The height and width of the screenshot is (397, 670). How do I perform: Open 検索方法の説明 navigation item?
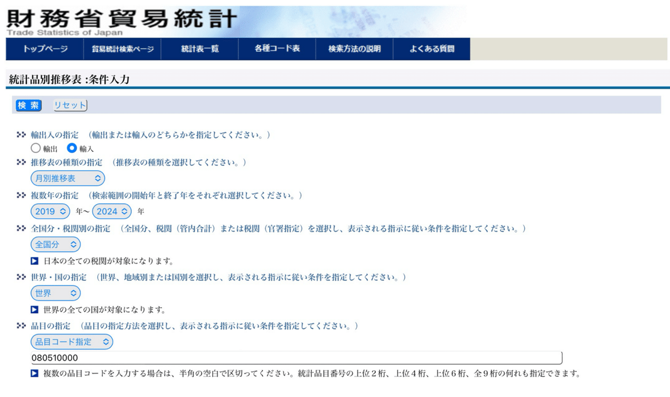click(x=355, y=49)
